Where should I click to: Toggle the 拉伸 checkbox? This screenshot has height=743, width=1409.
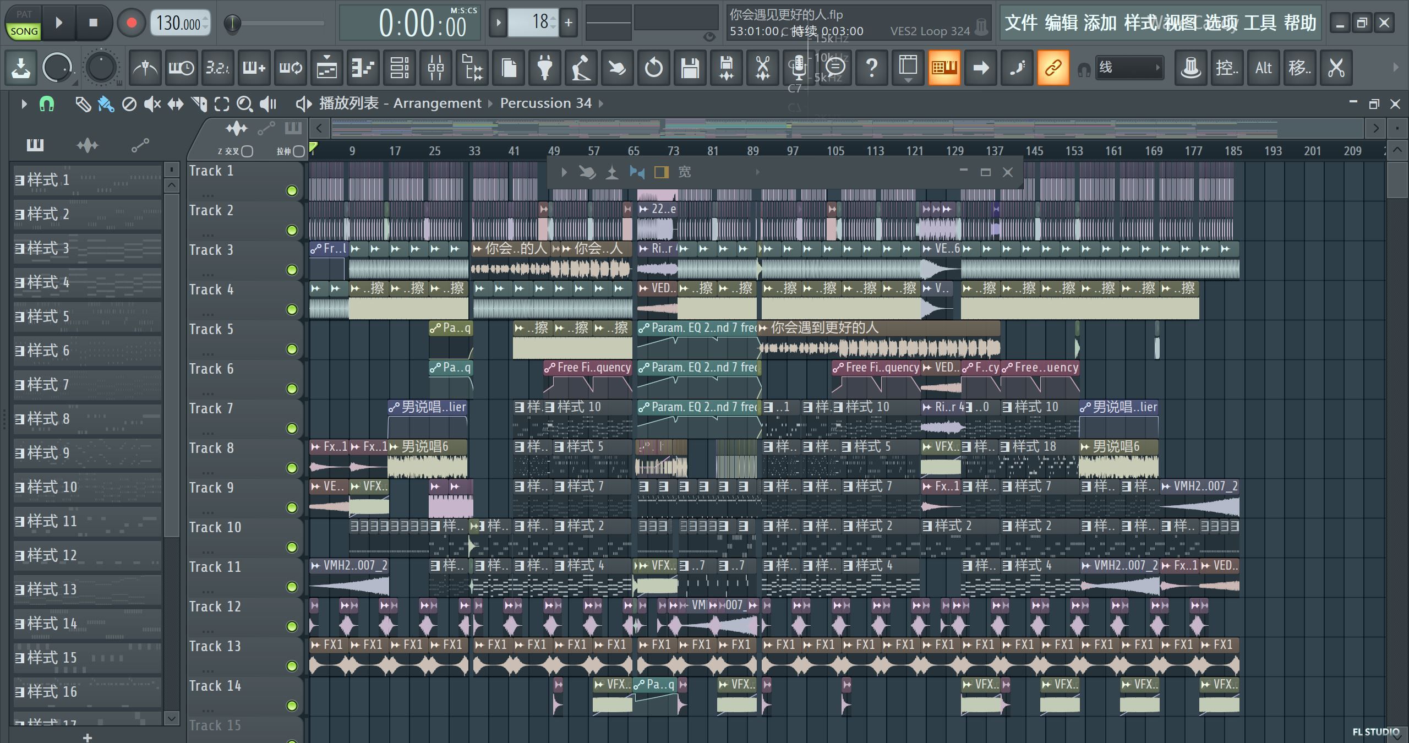(298, 151)
